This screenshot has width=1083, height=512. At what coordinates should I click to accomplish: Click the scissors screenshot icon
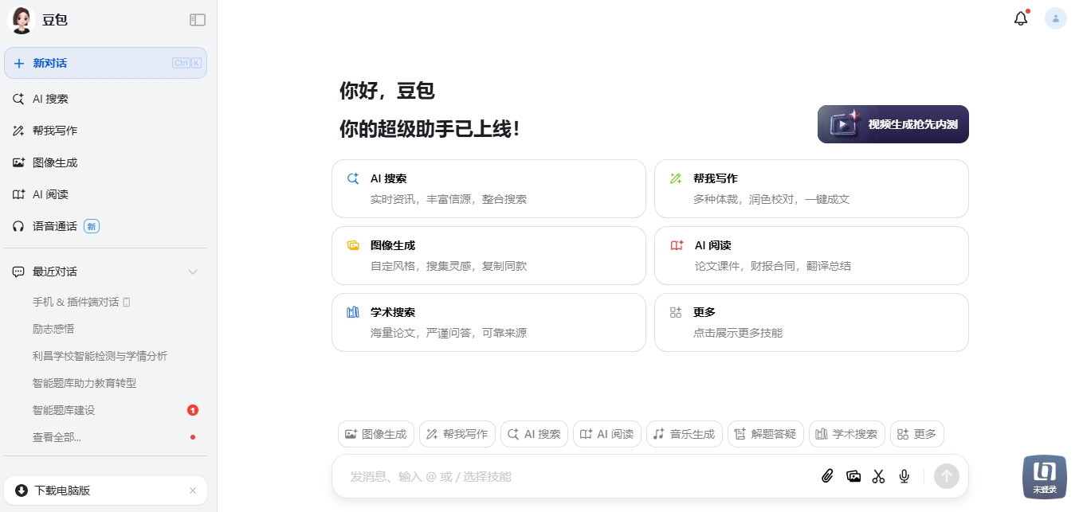(879, 476)
